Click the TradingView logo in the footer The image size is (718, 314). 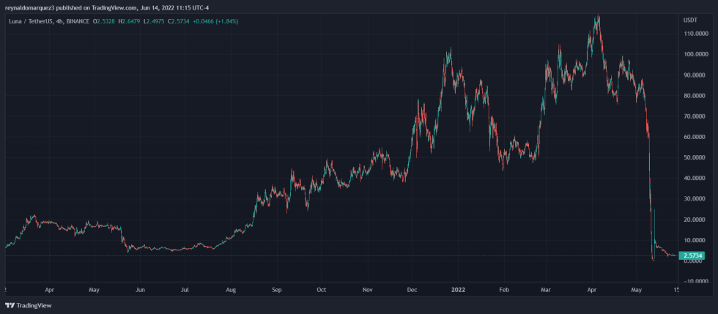(29, 305)
